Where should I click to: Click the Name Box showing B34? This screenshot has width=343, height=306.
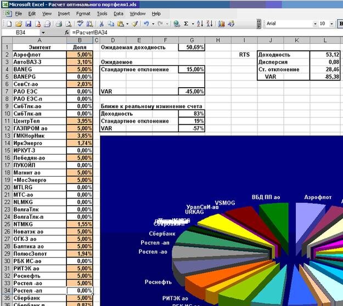coord(21,32)
